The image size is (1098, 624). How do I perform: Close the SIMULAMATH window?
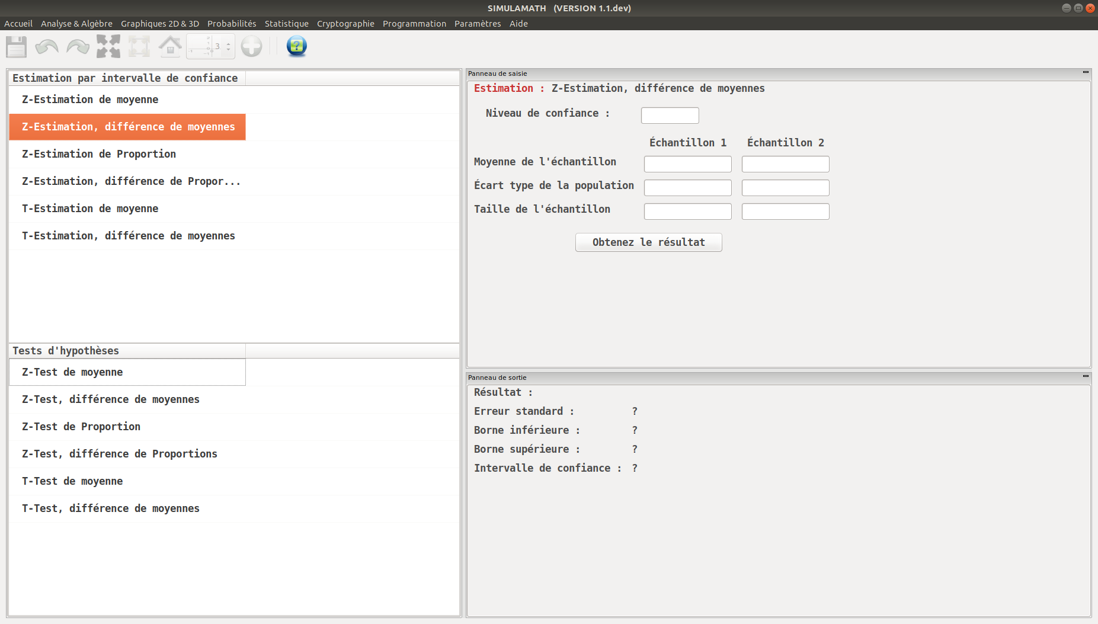point(1090,8)
